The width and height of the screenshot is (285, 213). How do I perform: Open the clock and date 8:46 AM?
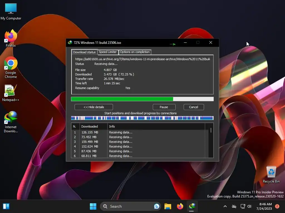click(x=264, y=206)
